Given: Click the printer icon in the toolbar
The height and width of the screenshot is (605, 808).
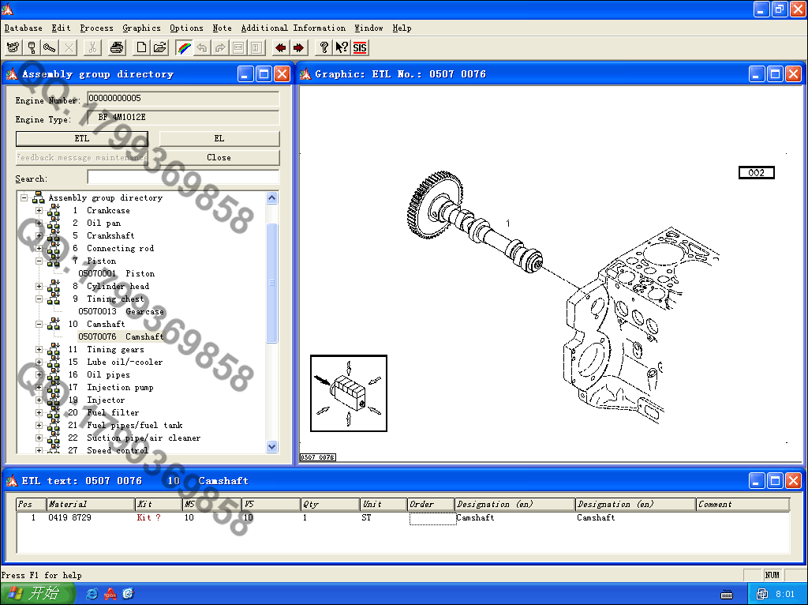Looking at the screenshot, I should pos(117,47).
